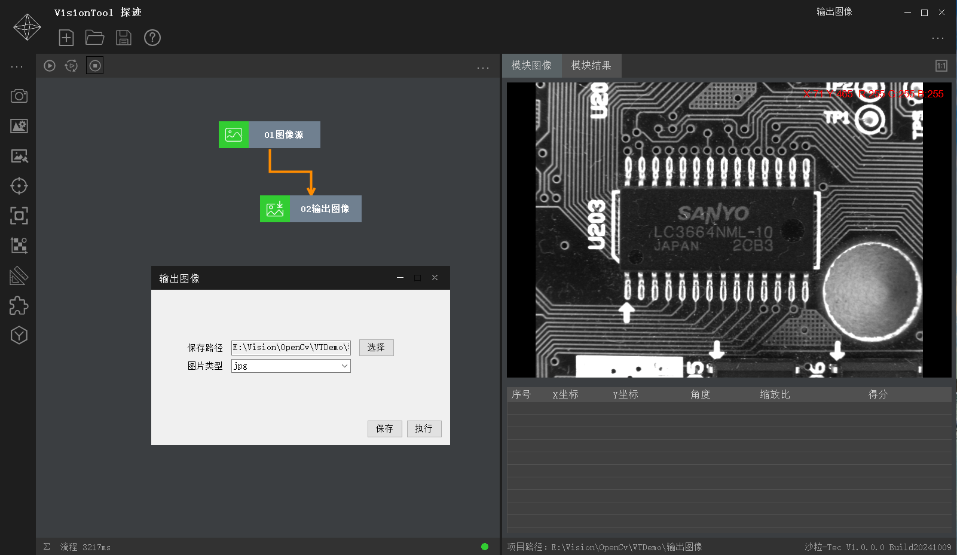Image resolution: width=957 pixels, height=555 pixels.
Task: Click the 1:1 actual size icon
Action: [941, 66]
